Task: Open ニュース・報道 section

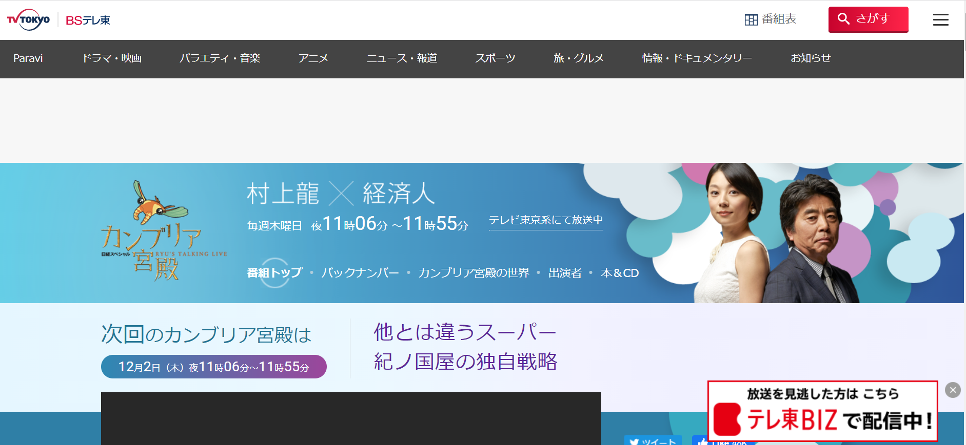Action: [402, 58]
